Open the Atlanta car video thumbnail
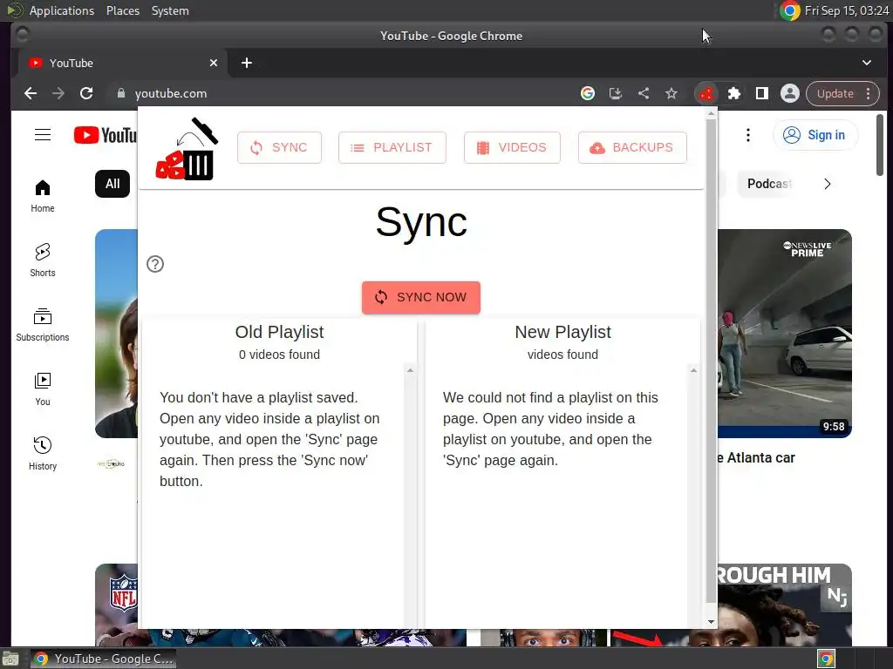893x669 pixels. [x=785, y=334]
